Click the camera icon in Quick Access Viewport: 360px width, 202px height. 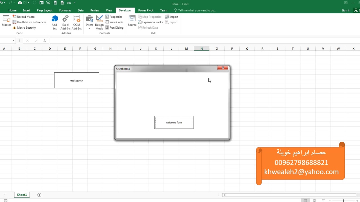20,3
